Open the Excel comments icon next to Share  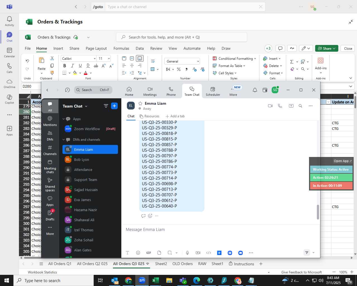[280, 48]
